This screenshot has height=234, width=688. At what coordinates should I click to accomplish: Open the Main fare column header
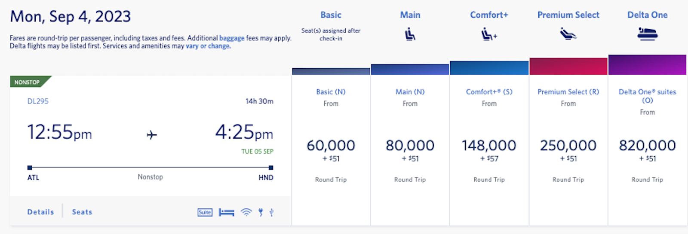[x=410, y=15]
